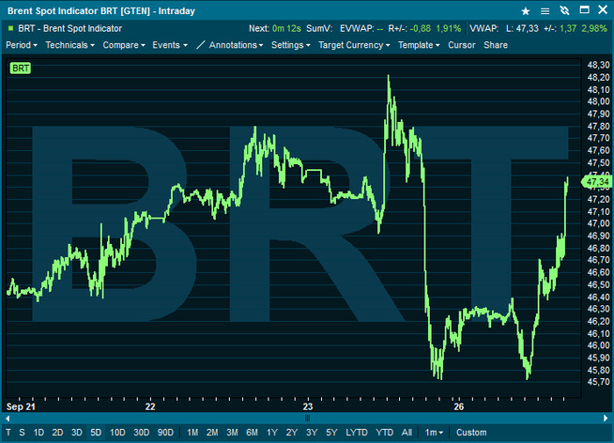Maximize the chart window

coord(584,9)
